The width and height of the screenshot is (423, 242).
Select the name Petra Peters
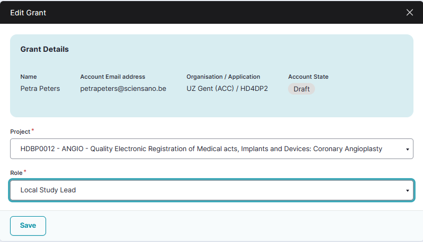(40, 88)
